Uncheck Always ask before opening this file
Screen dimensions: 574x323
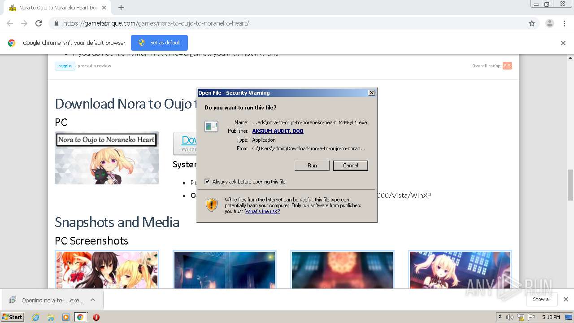207,182
